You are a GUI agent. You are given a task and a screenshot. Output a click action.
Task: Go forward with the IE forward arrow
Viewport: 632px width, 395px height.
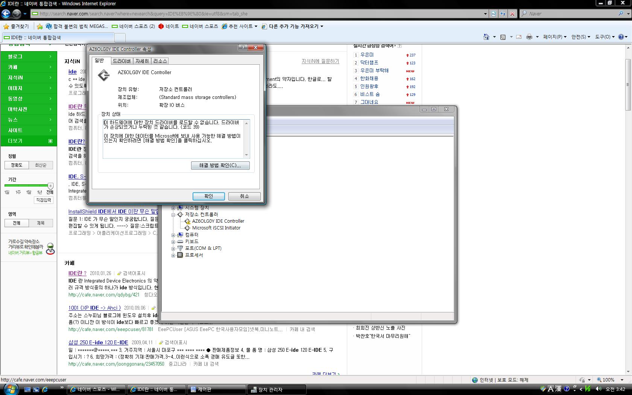point(17,14)
